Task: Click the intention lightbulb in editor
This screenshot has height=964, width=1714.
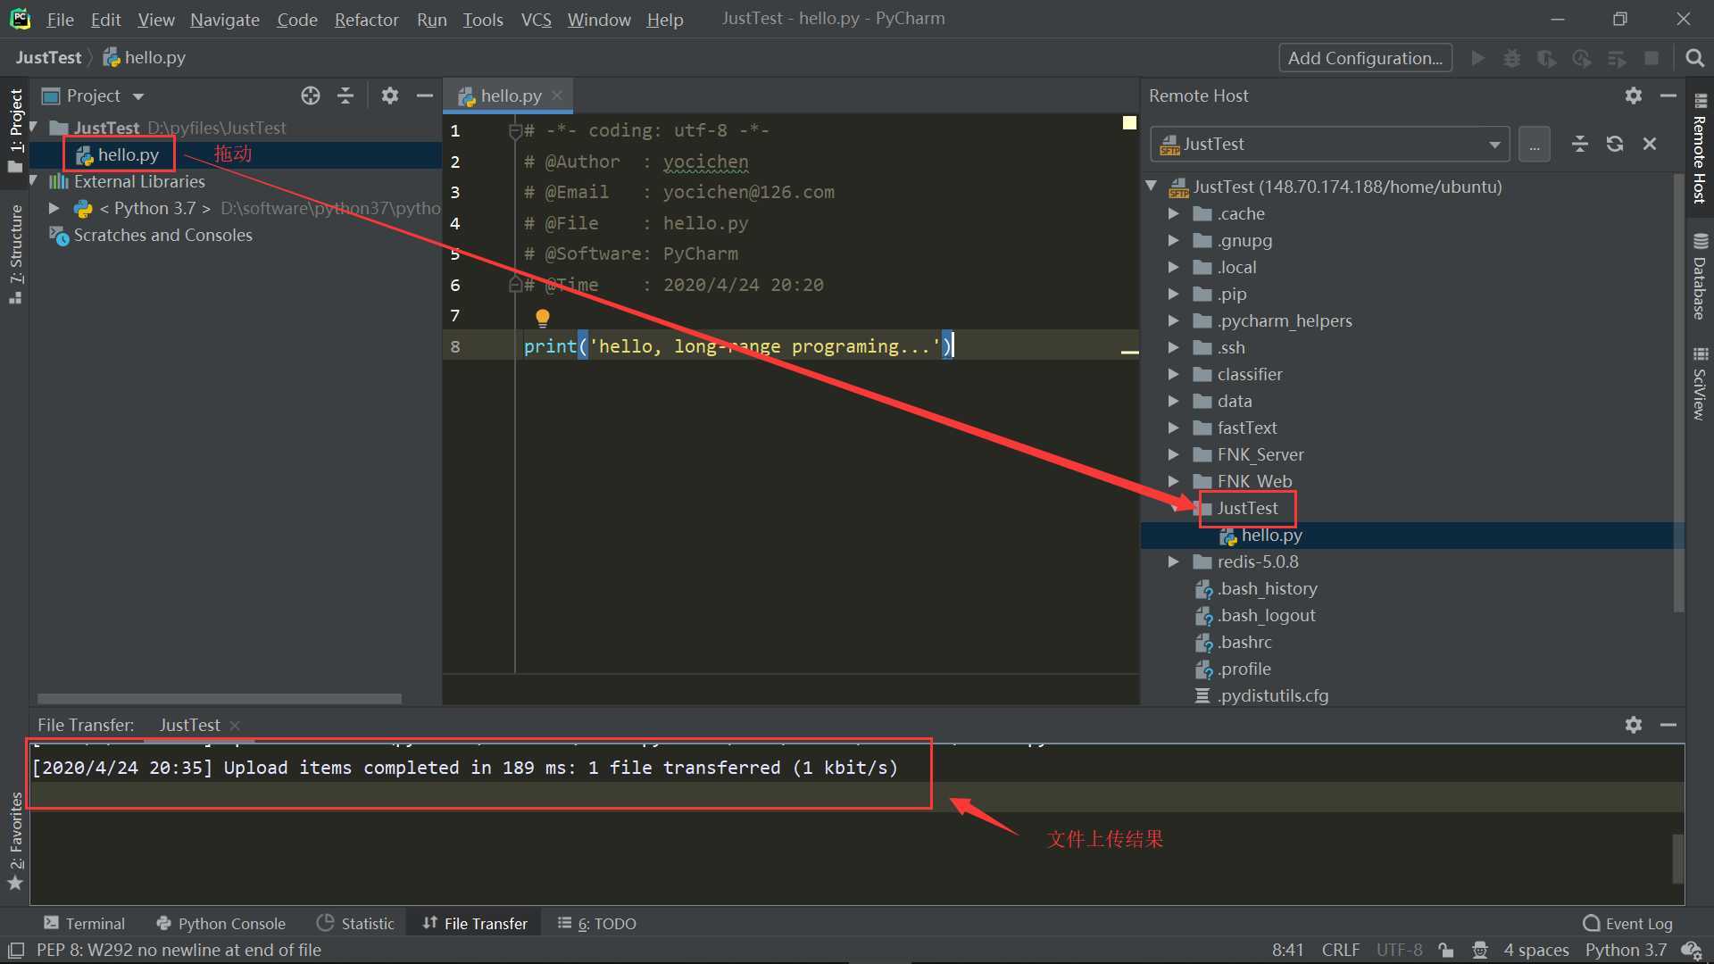Action: coord(542,317)
